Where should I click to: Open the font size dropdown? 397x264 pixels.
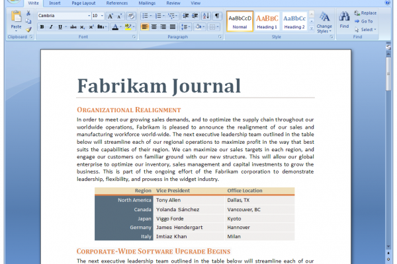pyautogui.click(x=102, y=15)
